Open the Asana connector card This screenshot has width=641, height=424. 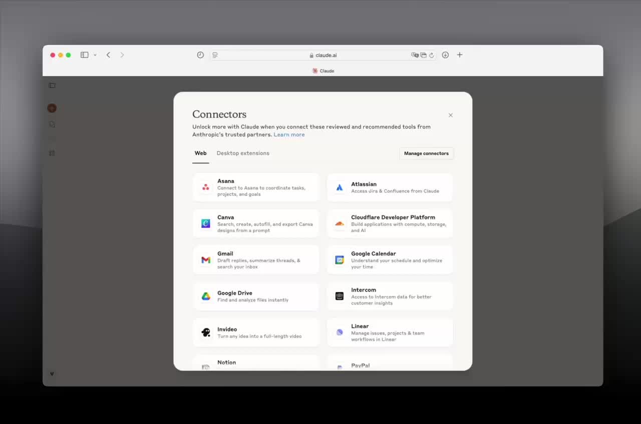tap(256, 187)
